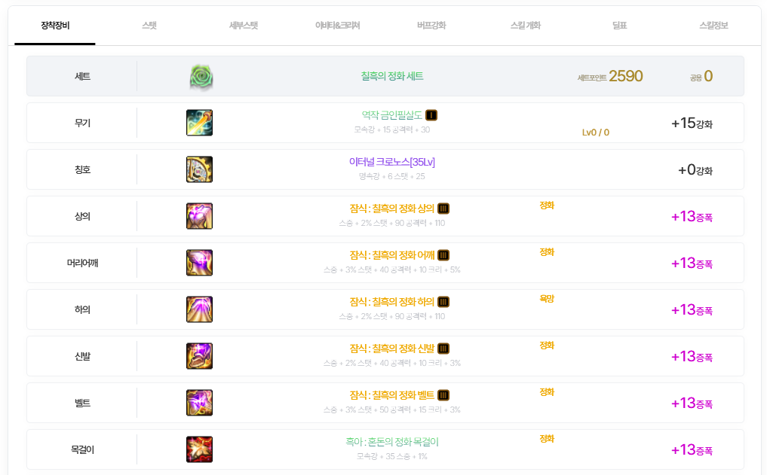767x475 pixels.
Task: Click the badge beside 칠흑의 정화 상의
Action: pyautogui.click(x=443, y=209)
